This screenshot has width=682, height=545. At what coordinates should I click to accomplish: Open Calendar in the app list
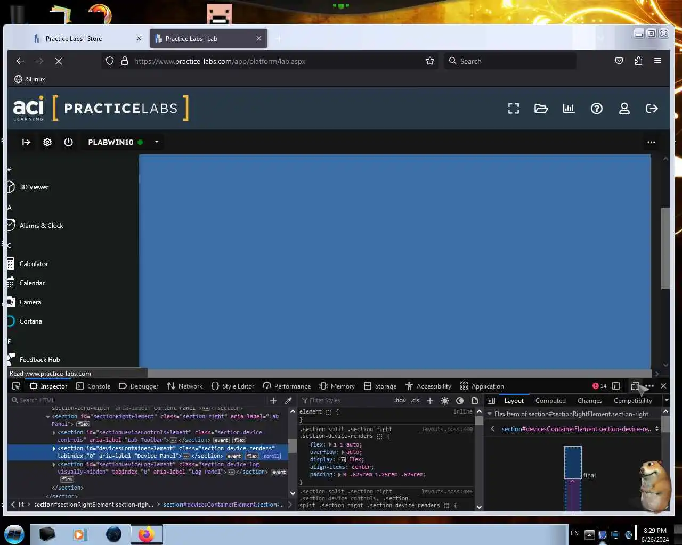(x=26, y=283)
